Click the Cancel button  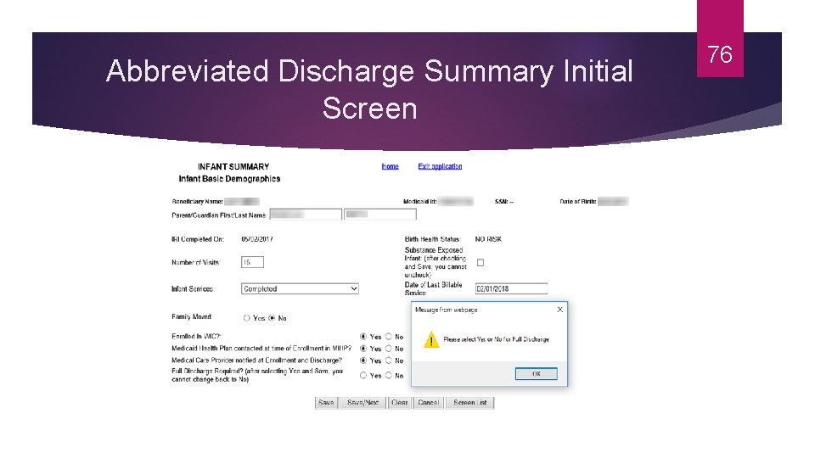[428, 402]
